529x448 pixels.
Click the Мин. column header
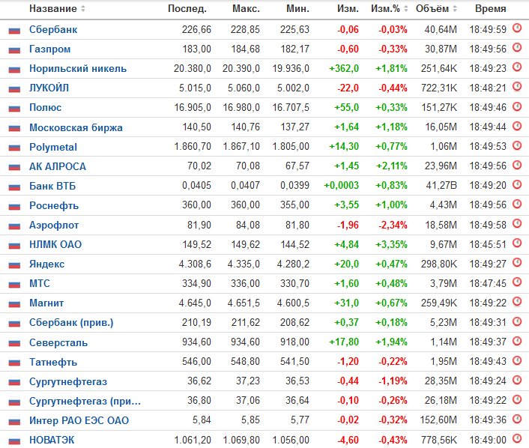[298, 8]
